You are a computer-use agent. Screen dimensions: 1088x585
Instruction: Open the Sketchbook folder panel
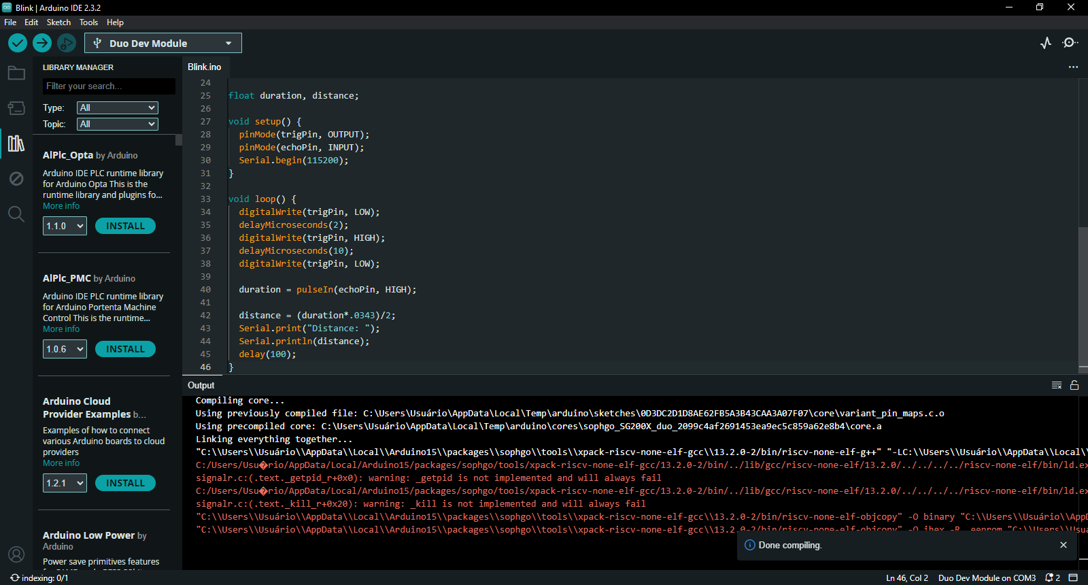16,73
